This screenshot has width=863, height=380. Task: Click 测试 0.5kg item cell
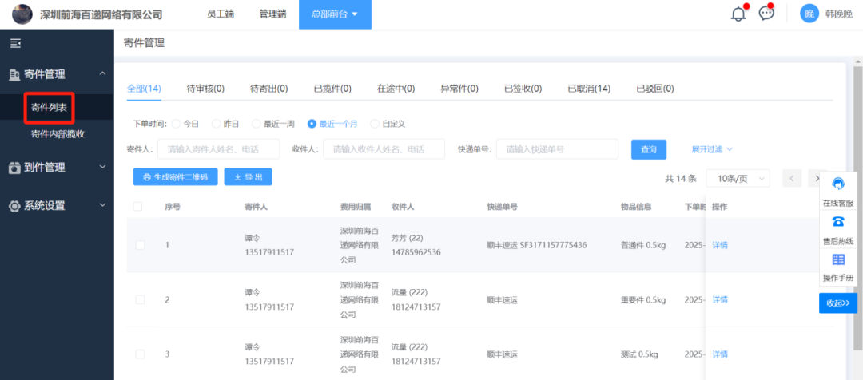click(639, 354)
